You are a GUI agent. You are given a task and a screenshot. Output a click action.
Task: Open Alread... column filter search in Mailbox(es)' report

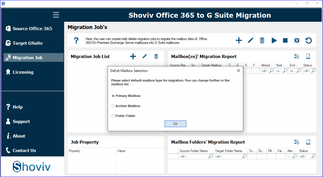272,71
